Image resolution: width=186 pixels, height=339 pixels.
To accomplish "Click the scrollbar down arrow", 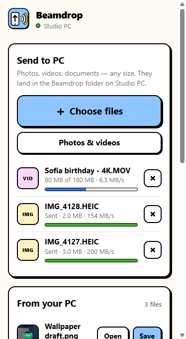I will (183, 335).
